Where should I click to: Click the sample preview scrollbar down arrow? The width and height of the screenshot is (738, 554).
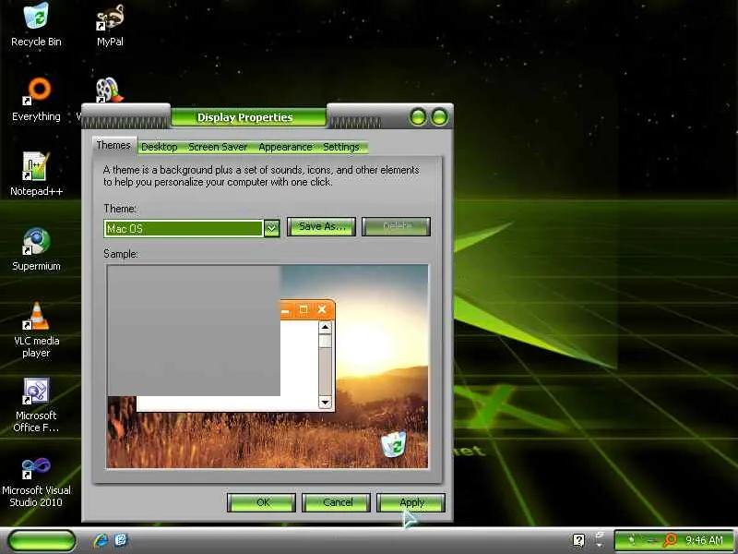point(326,402)
